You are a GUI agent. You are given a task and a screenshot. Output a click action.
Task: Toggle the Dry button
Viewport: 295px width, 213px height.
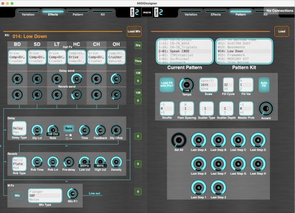[138, 45]
